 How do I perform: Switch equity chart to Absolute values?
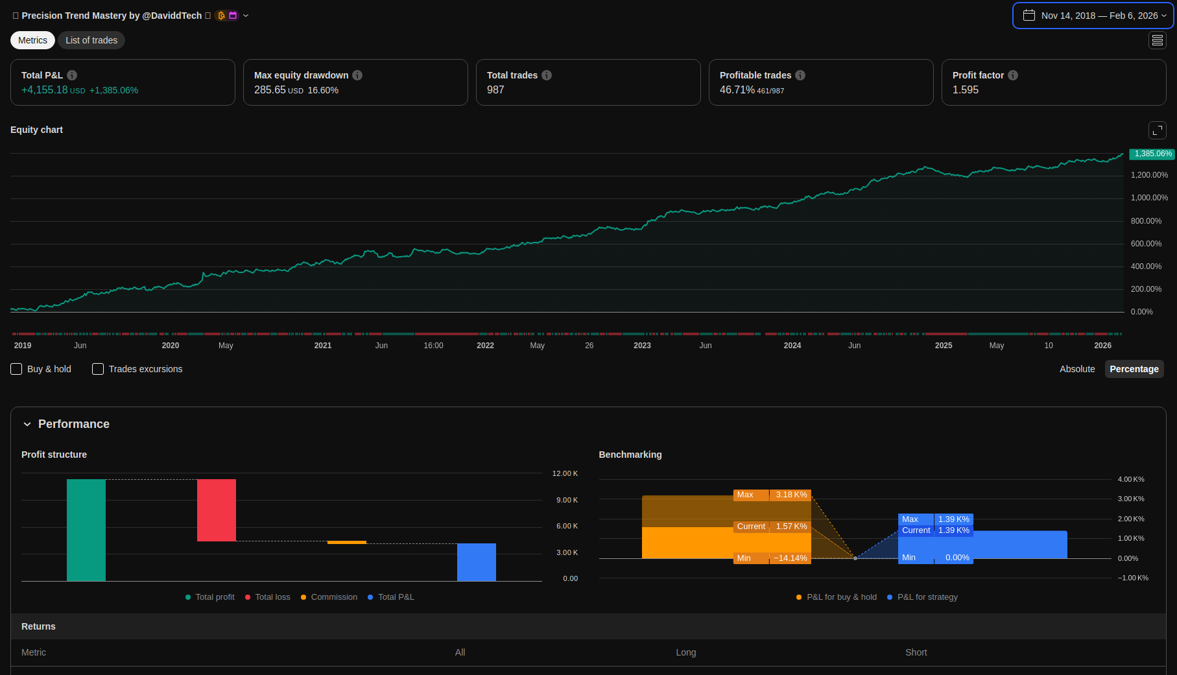(x=1076, y=369)
